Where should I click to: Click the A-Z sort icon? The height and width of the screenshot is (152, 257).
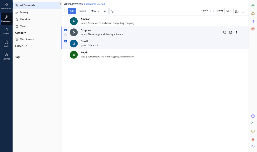click(237, 11)
